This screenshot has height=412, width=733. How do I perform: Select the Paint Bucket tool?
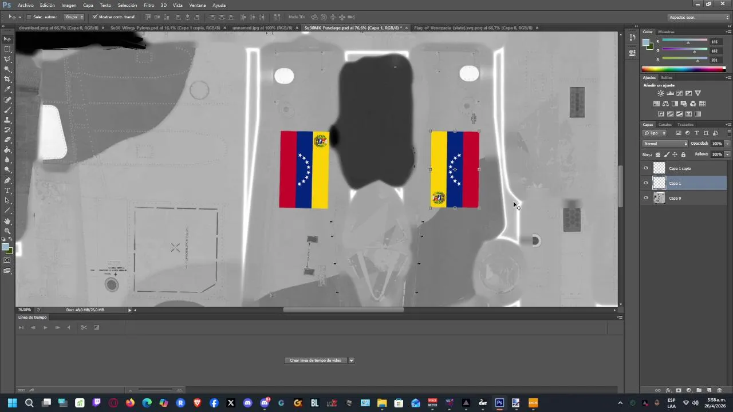[7, 150]
